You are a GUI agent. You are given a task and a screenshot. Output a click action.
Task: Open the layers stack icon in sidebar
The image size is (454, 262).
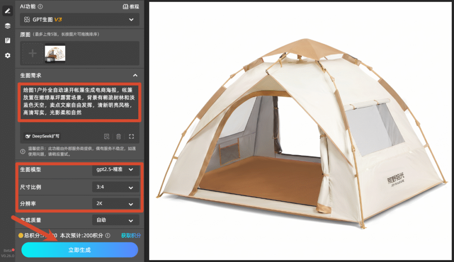tap(8, 26)
